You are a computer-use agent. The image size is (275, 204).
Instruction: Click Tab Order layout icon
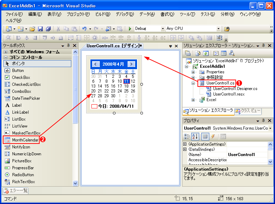tap(219, 38)
